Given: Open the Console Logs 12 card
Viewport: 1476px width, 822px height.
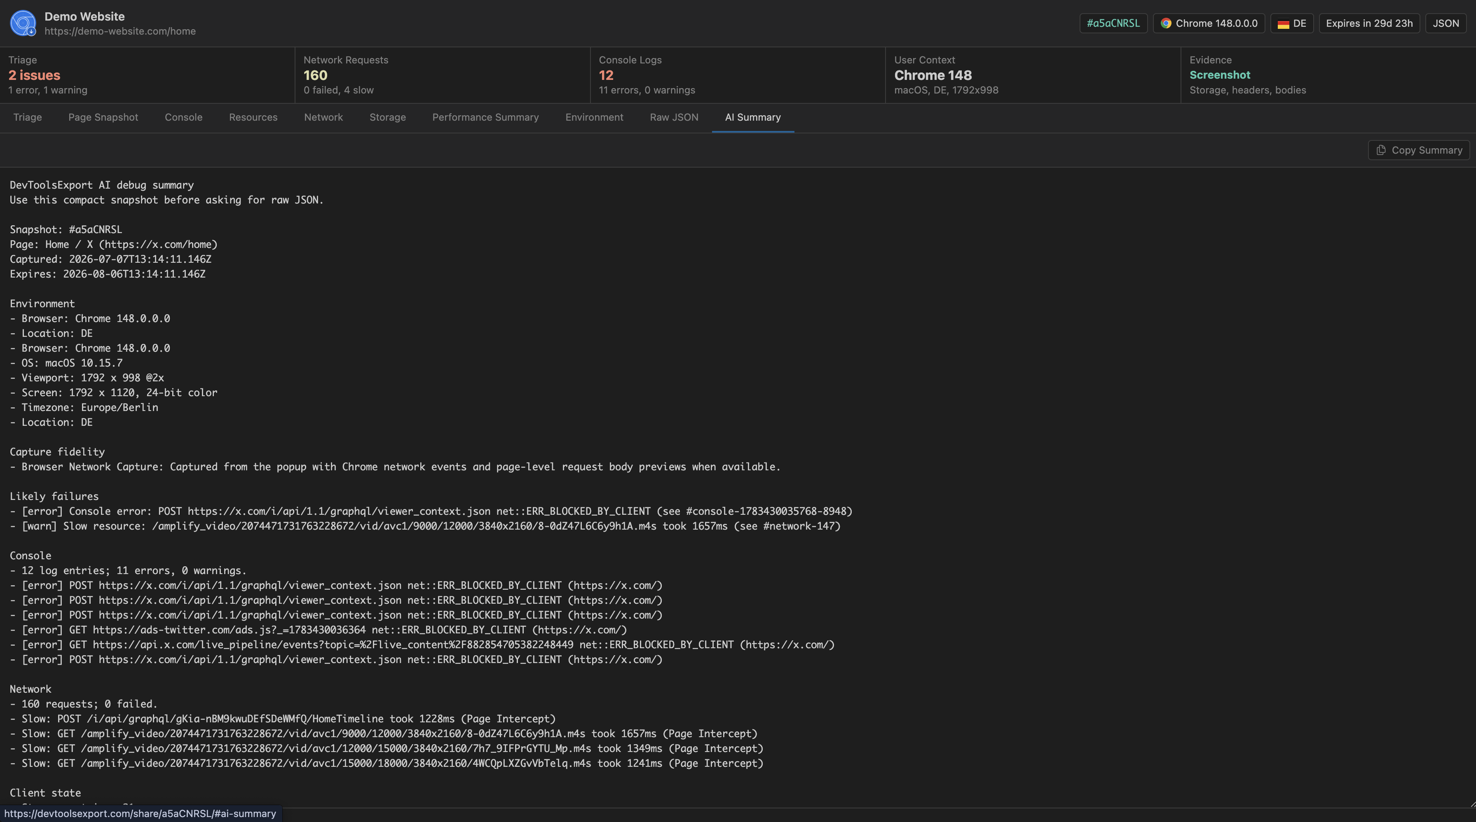Looking at the screenshot, I should click(x=738, y=75).
